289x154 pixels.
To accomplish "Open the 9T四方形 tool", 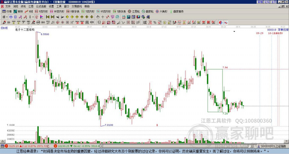I will coord(104,11).
